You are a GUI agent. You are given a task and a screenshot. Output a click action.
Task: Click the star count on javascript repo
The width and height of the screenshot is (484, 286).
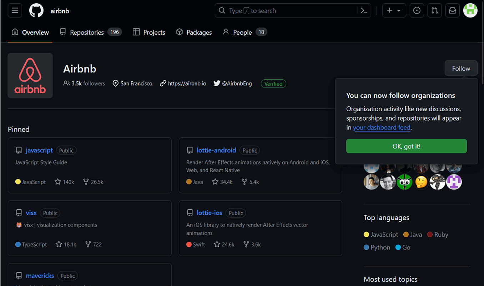click(64, 182)
